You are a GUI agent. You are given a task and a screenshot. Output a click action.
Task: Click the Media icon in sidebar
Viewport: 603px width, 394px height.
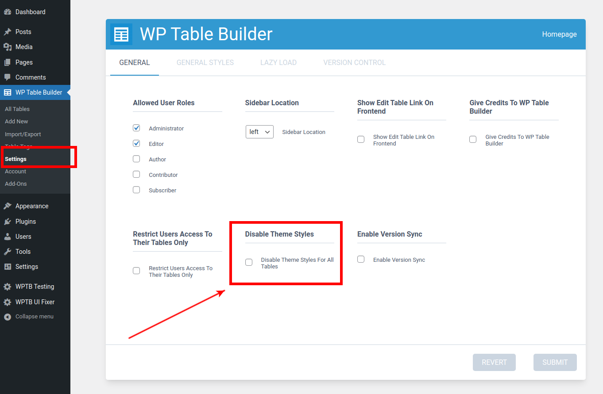click(8, 47)
